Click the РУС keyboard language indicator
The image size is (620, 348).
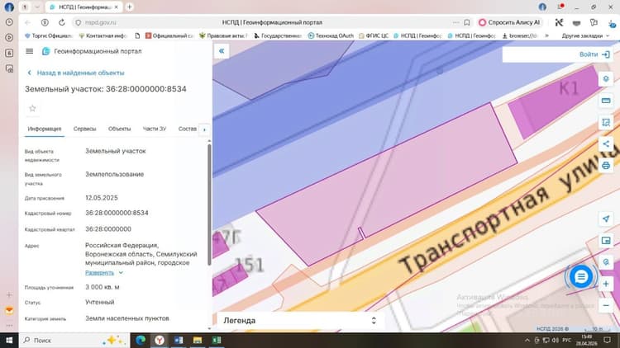(x=566, y=340)
